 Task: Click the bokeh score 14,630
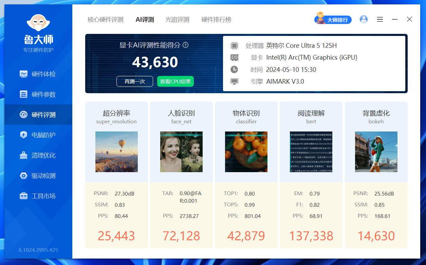376,236
